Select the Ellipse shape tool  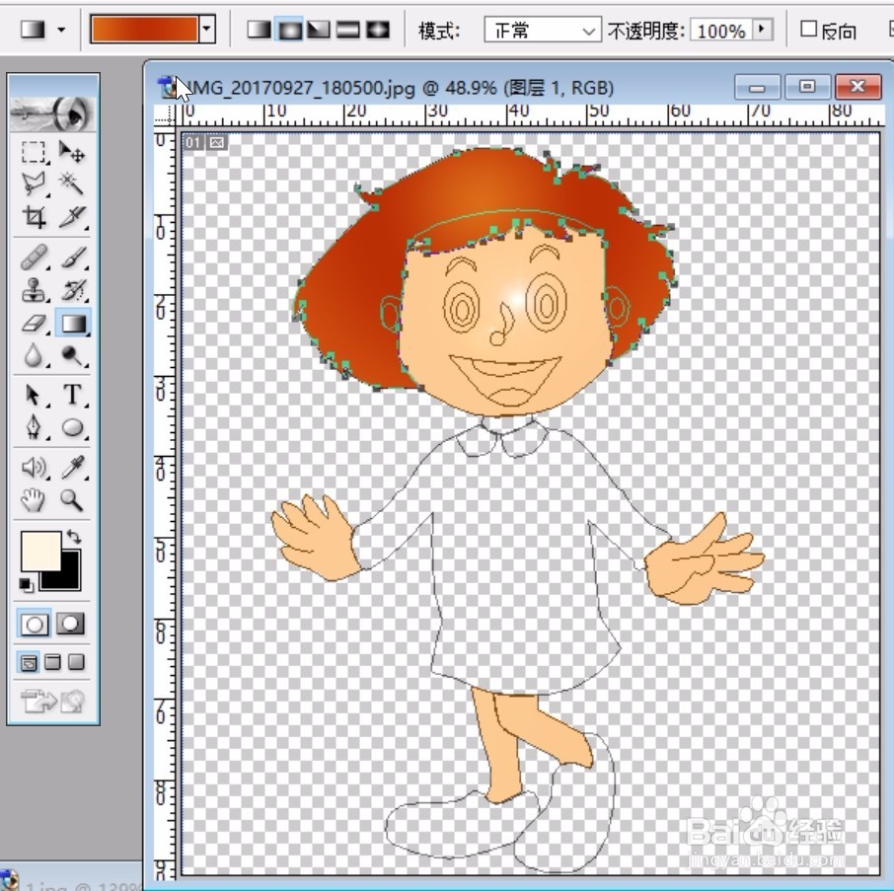coord(72,427)
